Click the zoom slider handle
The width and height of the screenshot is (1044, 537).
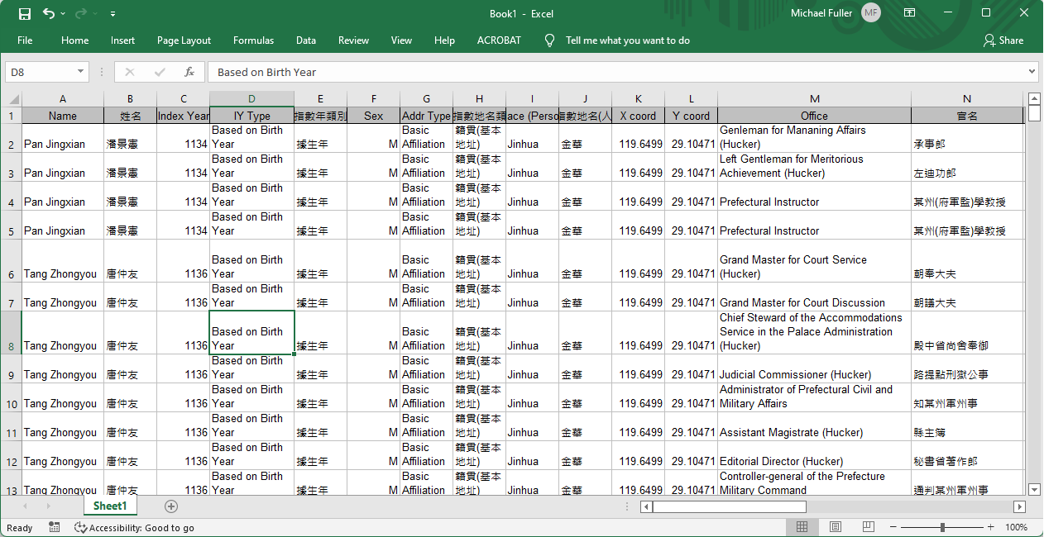coord(942,527)
